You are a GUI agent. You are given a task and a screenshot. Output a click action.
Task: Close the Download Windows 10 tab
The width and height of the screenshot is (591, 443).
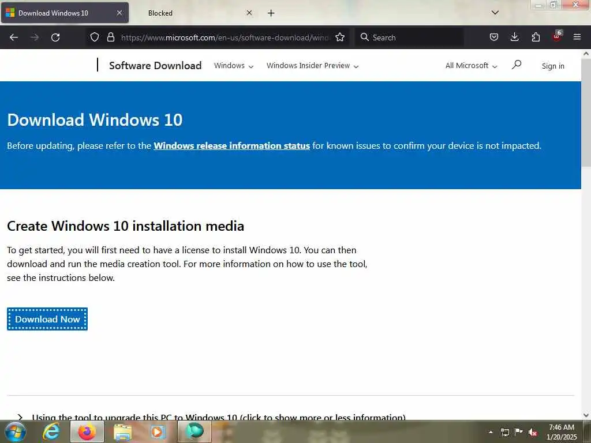[119, 13]
